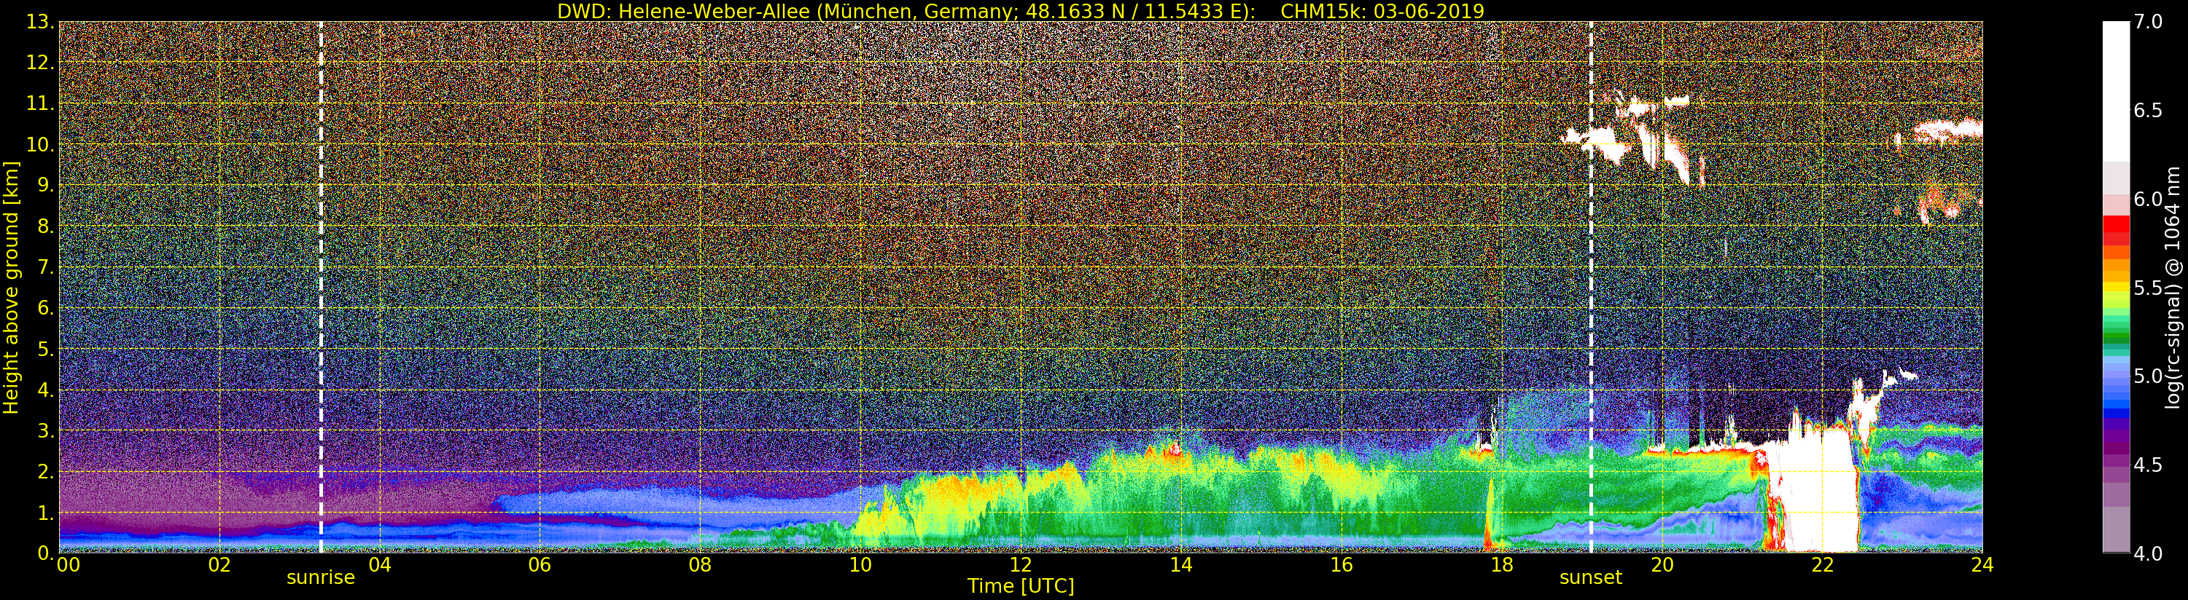Click the "20" time tick label
Image resolution: width=2188 pixels, height=600 pixels.
1662,565
